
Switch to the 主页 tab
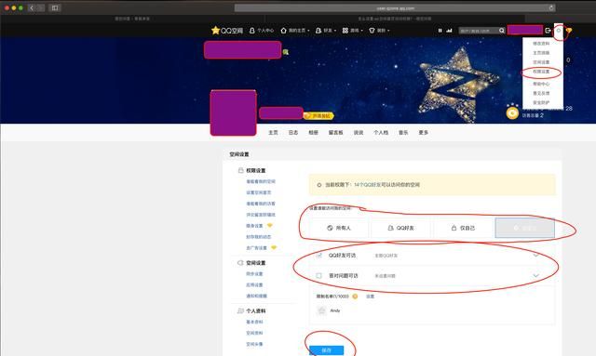[x=273, y=133]
